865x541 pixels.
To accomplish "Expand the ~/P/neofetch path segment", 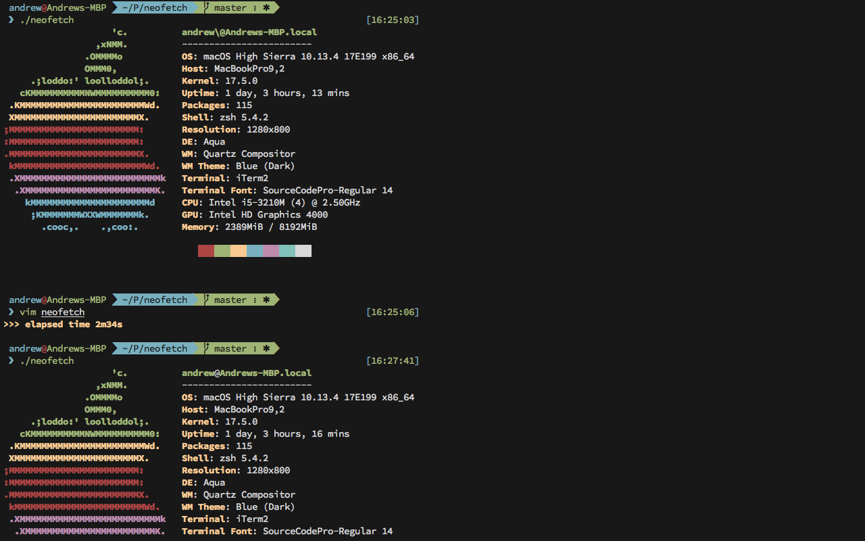I will [x=157, y=6].
